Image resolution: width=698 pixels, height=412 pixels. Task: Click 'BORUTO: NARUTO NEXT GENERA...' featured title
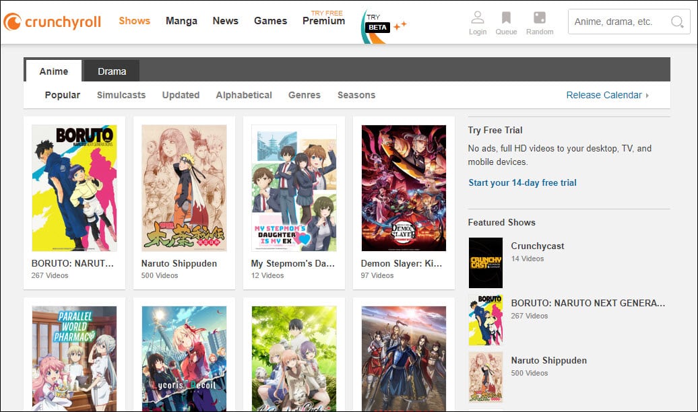coord(588,303)
